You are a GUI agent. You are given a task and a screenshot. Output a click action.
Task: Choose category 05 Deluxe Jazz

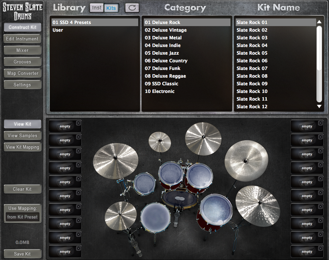187,53
